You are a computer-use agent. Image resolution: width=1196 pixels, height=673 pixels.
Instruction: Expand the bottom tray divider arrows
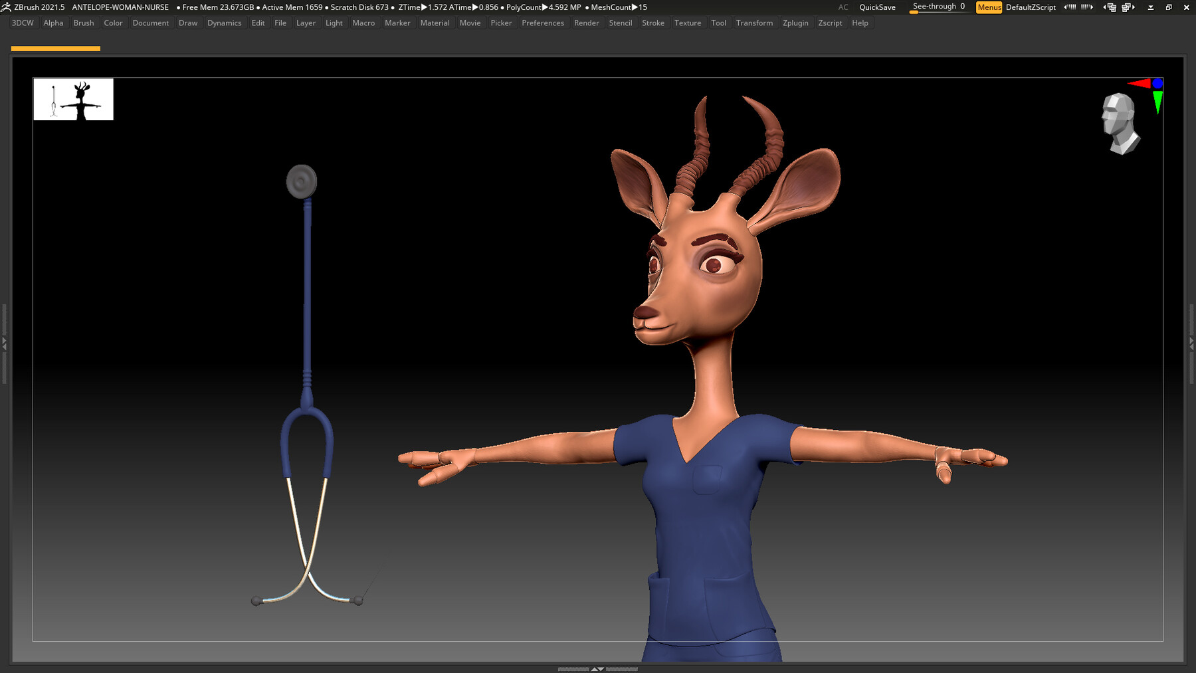(x=597, y=669)
